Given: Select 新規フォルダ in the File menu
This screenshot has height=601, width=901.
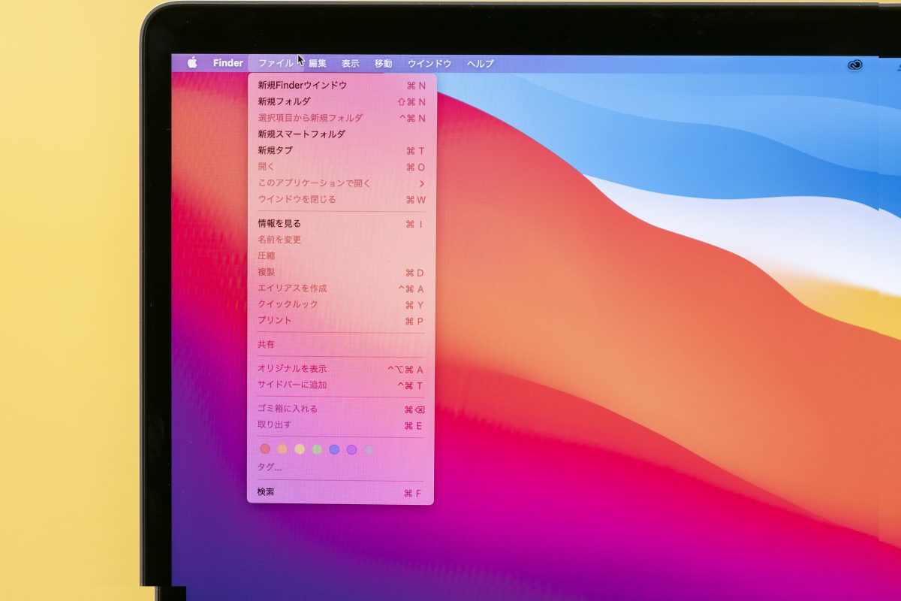Looking at the screenshot, I should 284,101.
